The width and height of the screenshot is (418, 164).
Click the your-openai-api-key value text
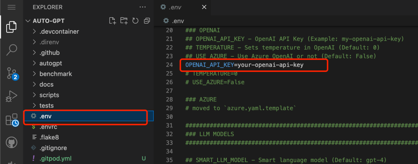[x=270, y=65]
